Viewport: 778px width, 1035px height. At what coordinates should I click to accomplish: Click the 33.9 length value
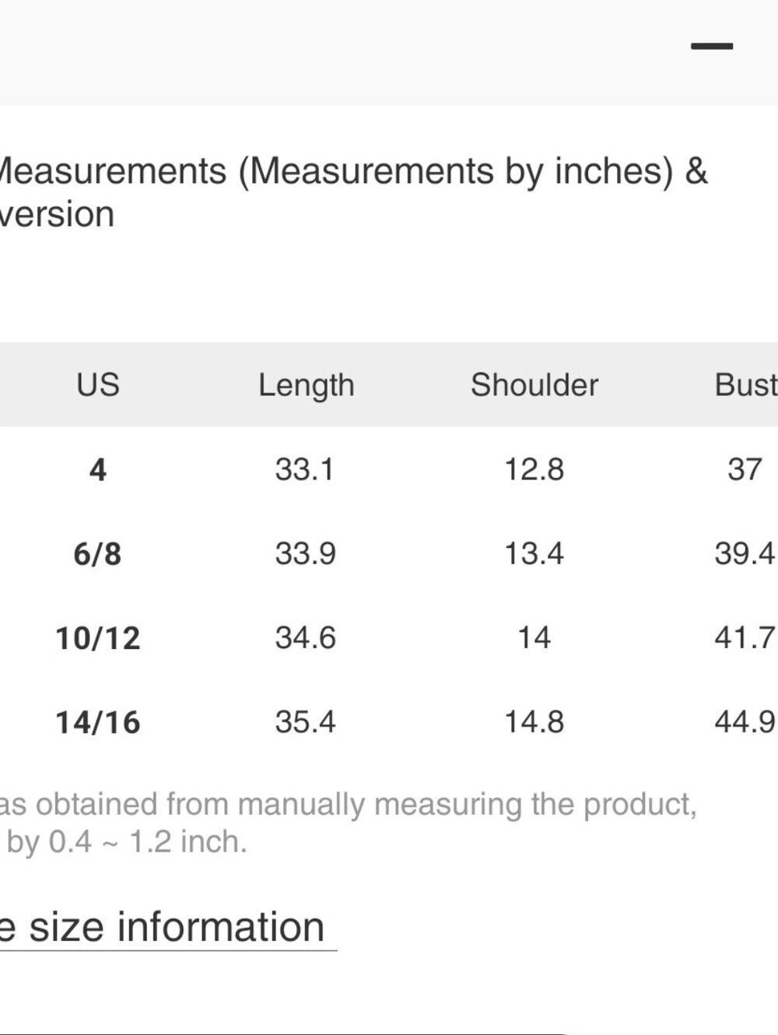click(x=305, y=553)
